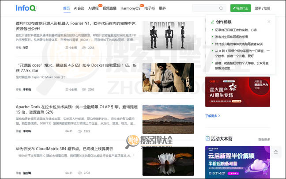
Task: Click the InfoQ logo
Action: click(x=26, y=8)
